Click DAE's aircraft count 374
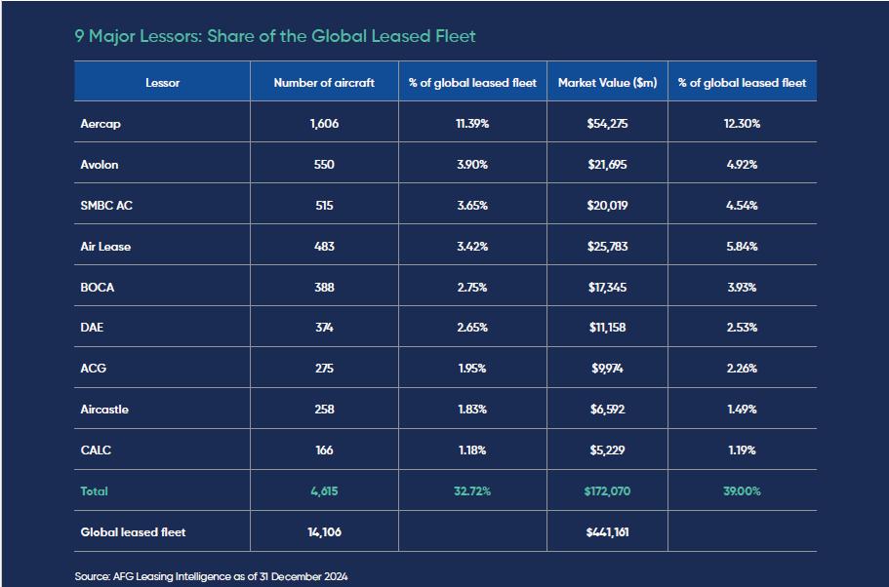This screenshot has height=587, width=889. [x=324, y=328]
